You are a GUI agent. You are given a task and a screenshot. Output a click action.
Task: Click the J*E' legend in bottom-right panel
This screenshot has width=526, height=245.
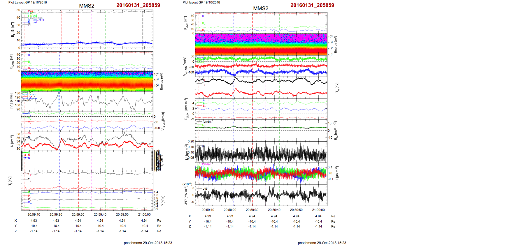coord(205,188)
